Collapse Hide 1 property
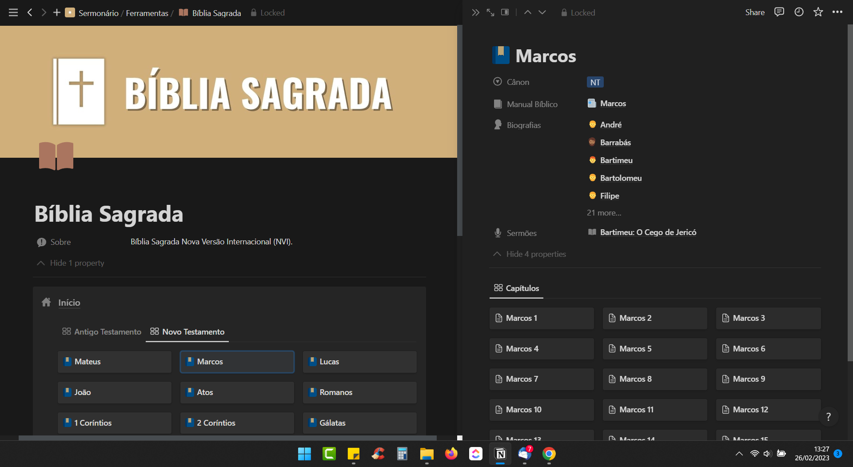 click(x=71, y=263)
